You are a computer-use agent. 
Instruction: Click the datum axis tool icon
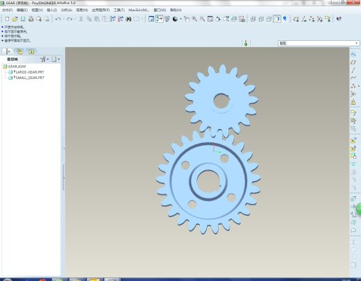click(353, 70)
